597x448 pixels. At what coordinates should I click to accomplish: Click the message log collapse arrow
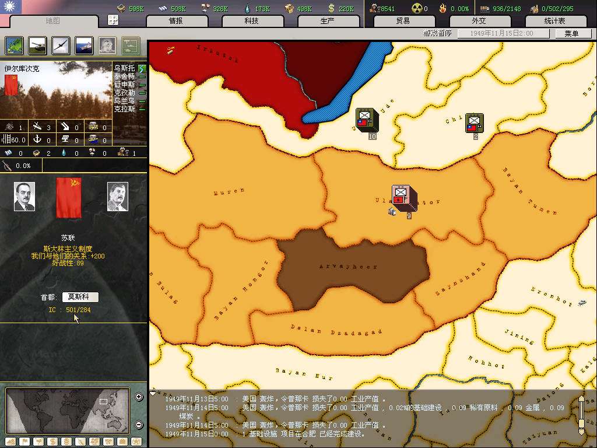coord(153,393)
